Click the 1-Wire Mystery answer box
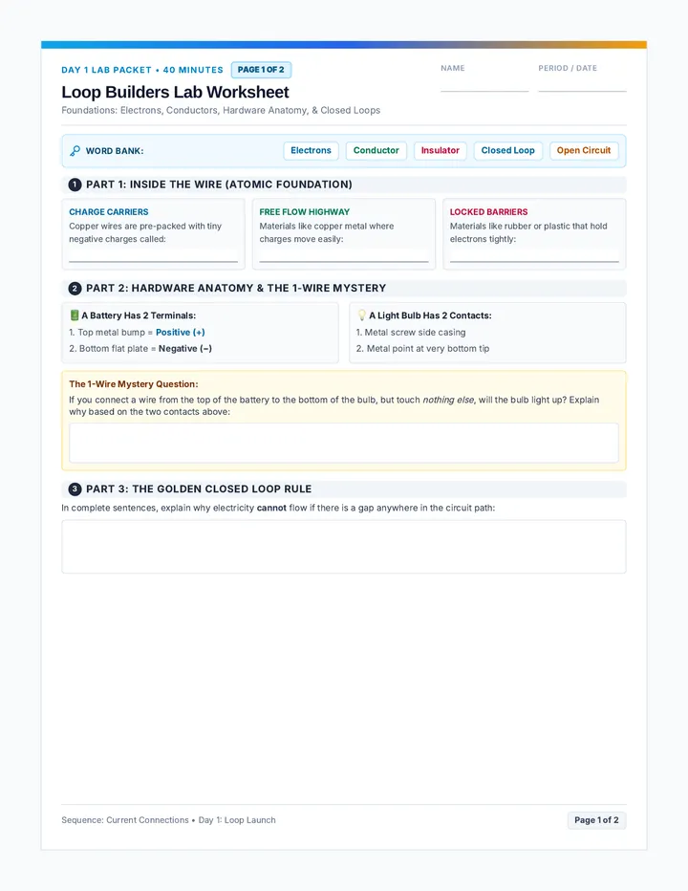Viewport: 688px width, 891px height. tap(344, 443)
